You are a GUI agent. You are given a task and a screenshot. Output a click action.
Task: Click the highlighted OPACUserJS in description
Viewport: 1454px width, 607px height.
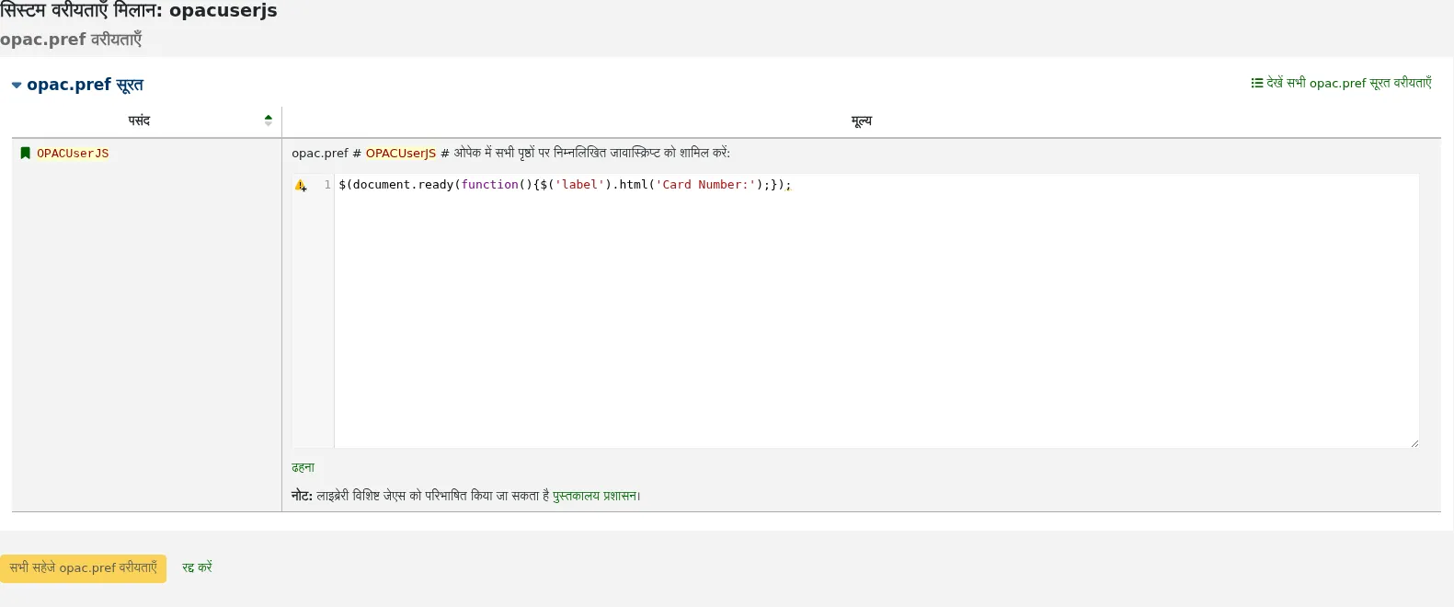click(x=401, y=154)
